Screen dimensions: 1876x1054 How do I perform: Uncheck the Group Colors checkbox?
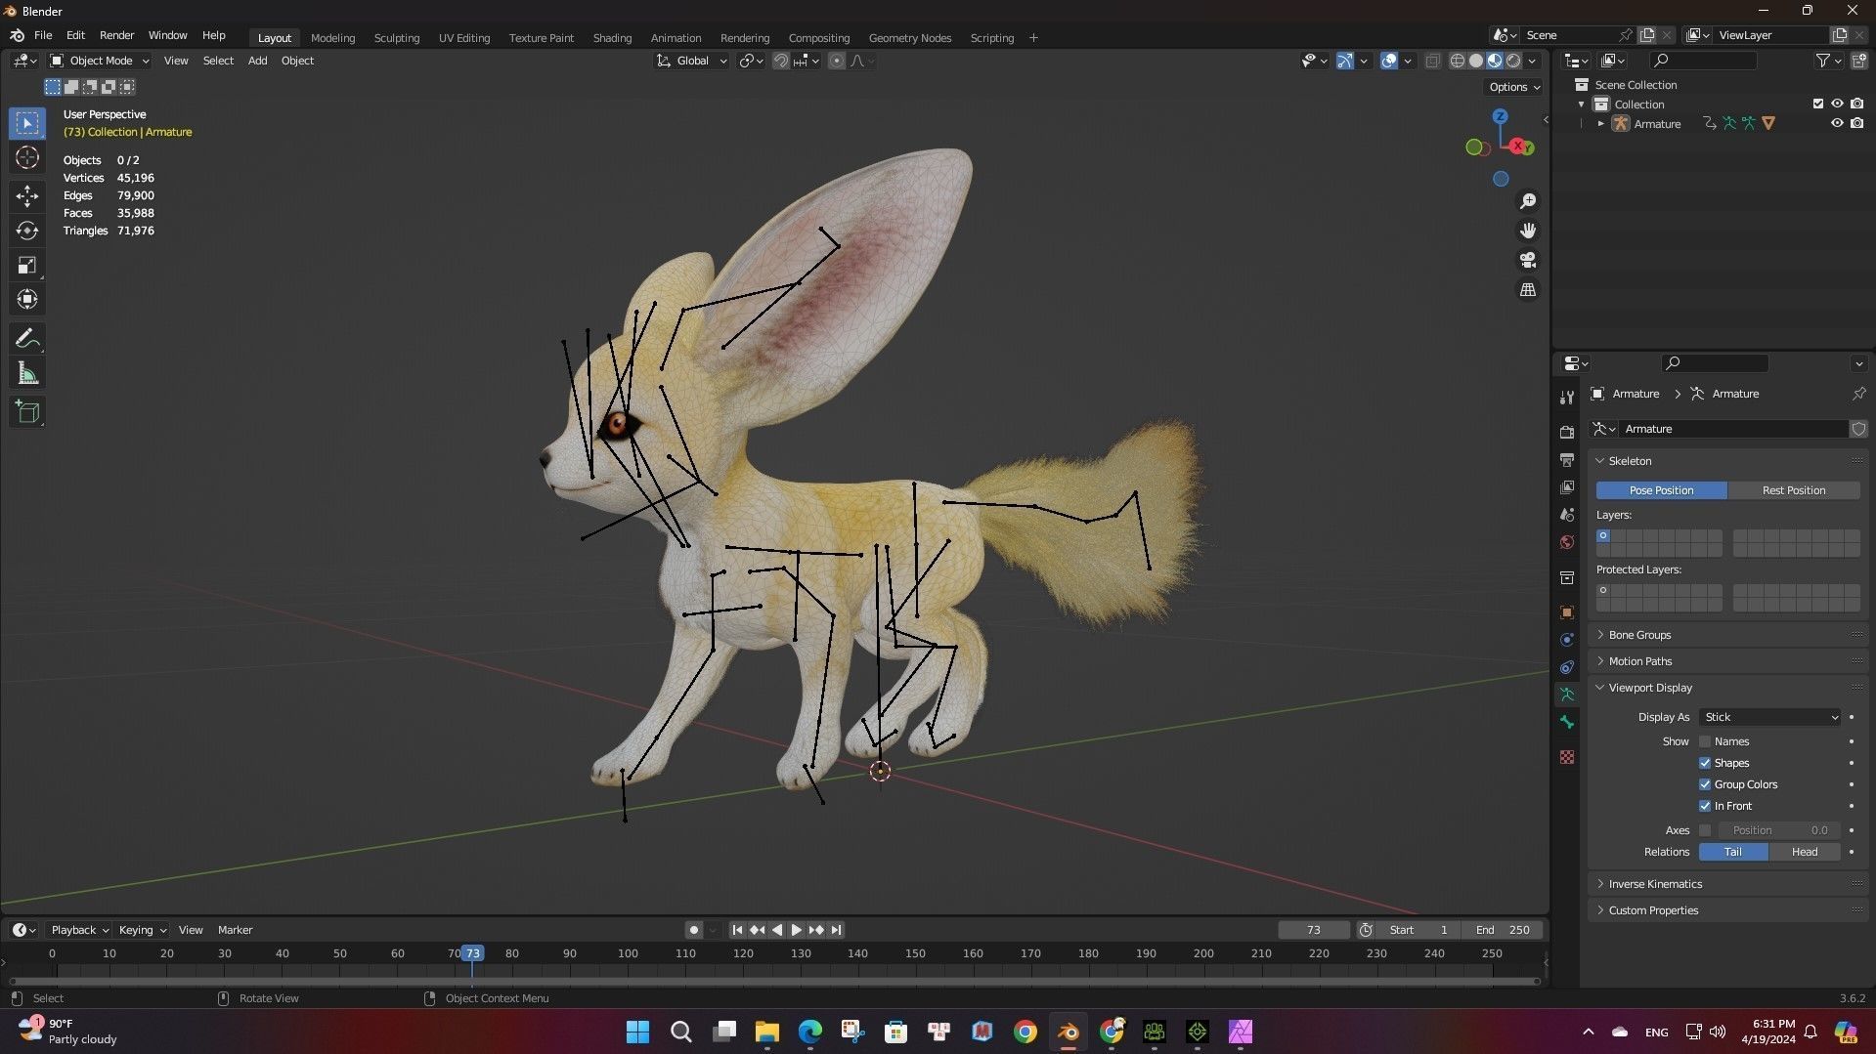coord(1705,784)
